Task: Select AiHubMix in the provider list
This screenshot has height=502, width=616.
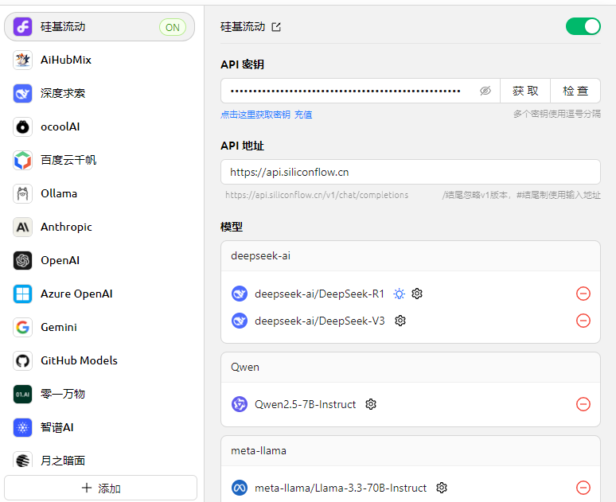Action: (99, 60)
